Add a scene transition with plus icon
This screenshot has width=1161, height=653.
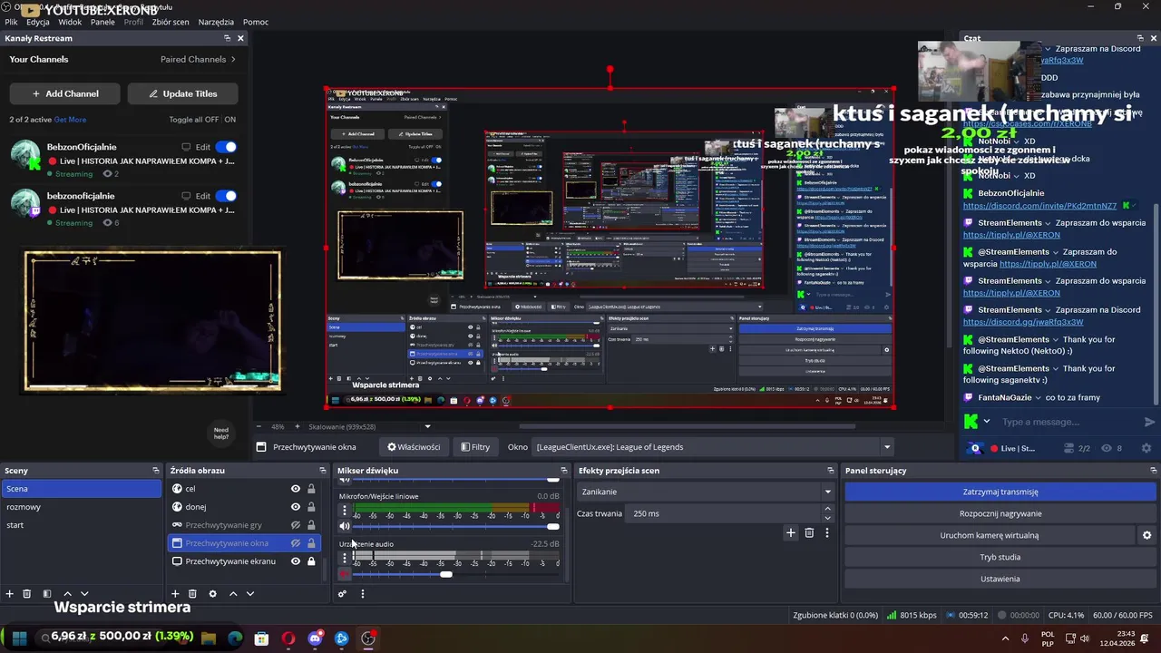point(790,533)
